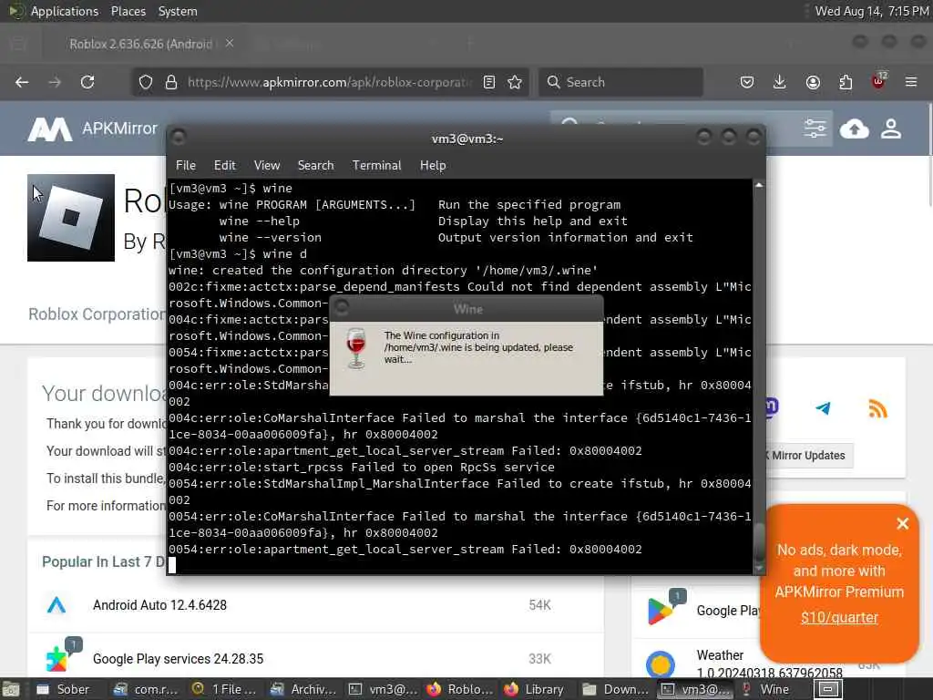The image size is (933, 700).
Task: Switch to Down... folder taskbar window
Action: click(x=615, y=689)
